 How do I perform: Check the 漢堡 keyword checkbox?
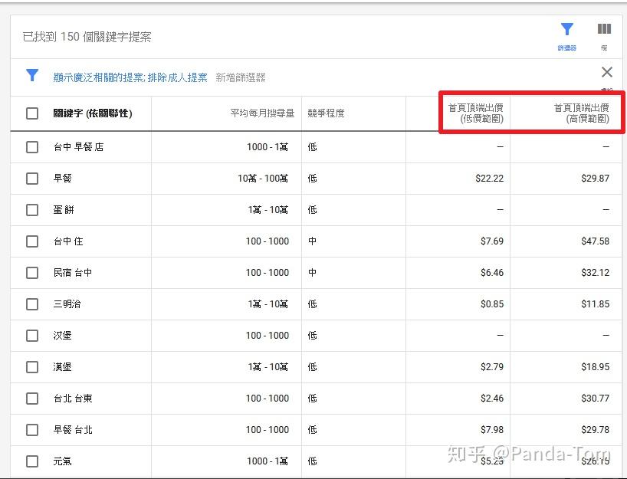(x=32, y=367)
